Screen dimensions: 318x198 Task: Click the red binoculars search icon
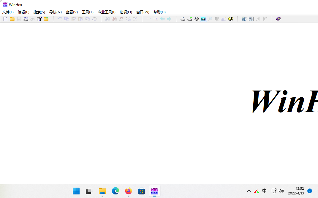[x=115, y=19]
